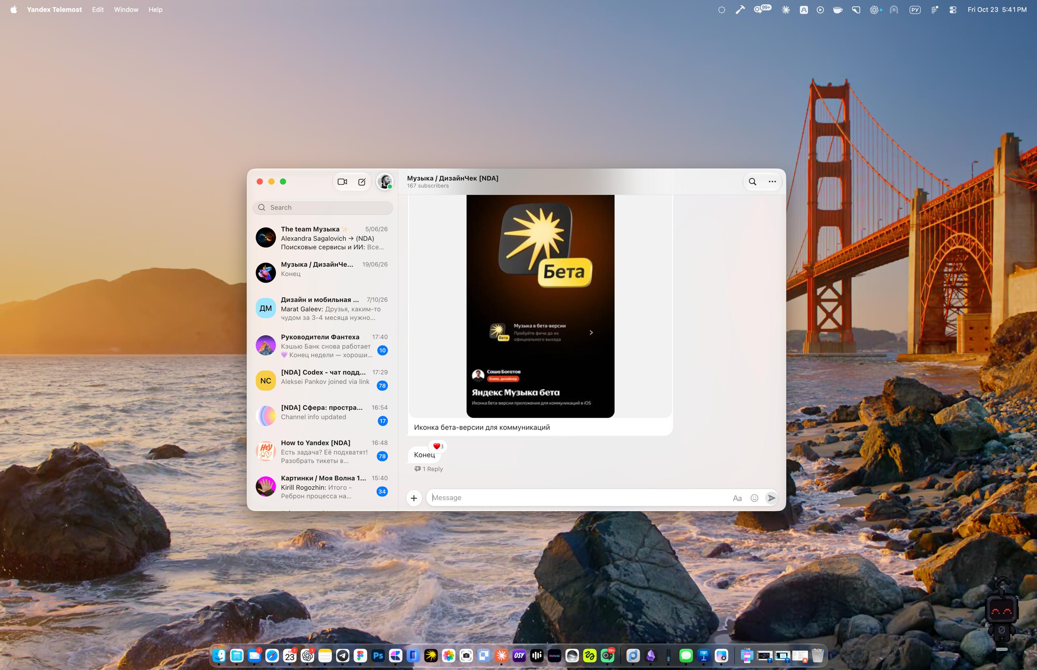Click ChatGPT icon in menu bar
Image resolution: width=1037 pixels, height=670 pixels.
point(874,10)
